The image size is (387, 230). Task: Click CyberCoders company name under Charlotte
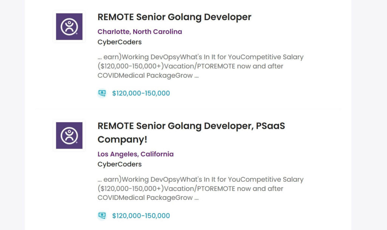(x=119, y=42)
